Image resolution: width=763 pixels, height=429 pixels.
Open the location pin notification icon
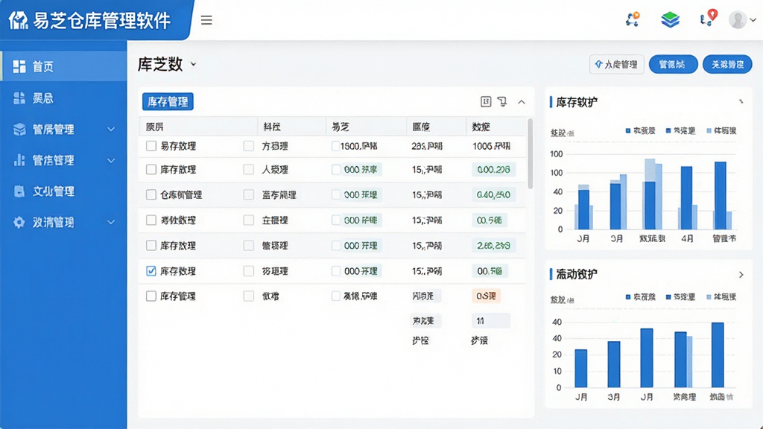click(709, 18)
